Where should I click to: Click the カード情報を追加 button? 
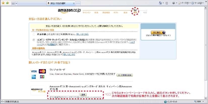[x=125, y=75]
